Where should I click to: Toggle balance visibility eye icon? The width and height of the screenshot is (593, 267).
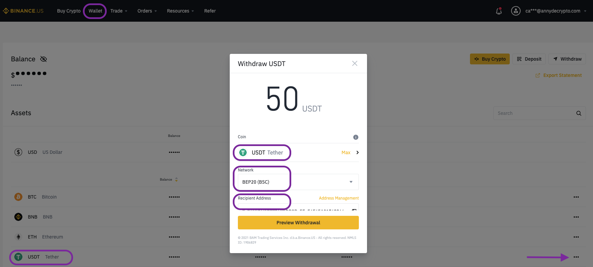coord(43,59)
